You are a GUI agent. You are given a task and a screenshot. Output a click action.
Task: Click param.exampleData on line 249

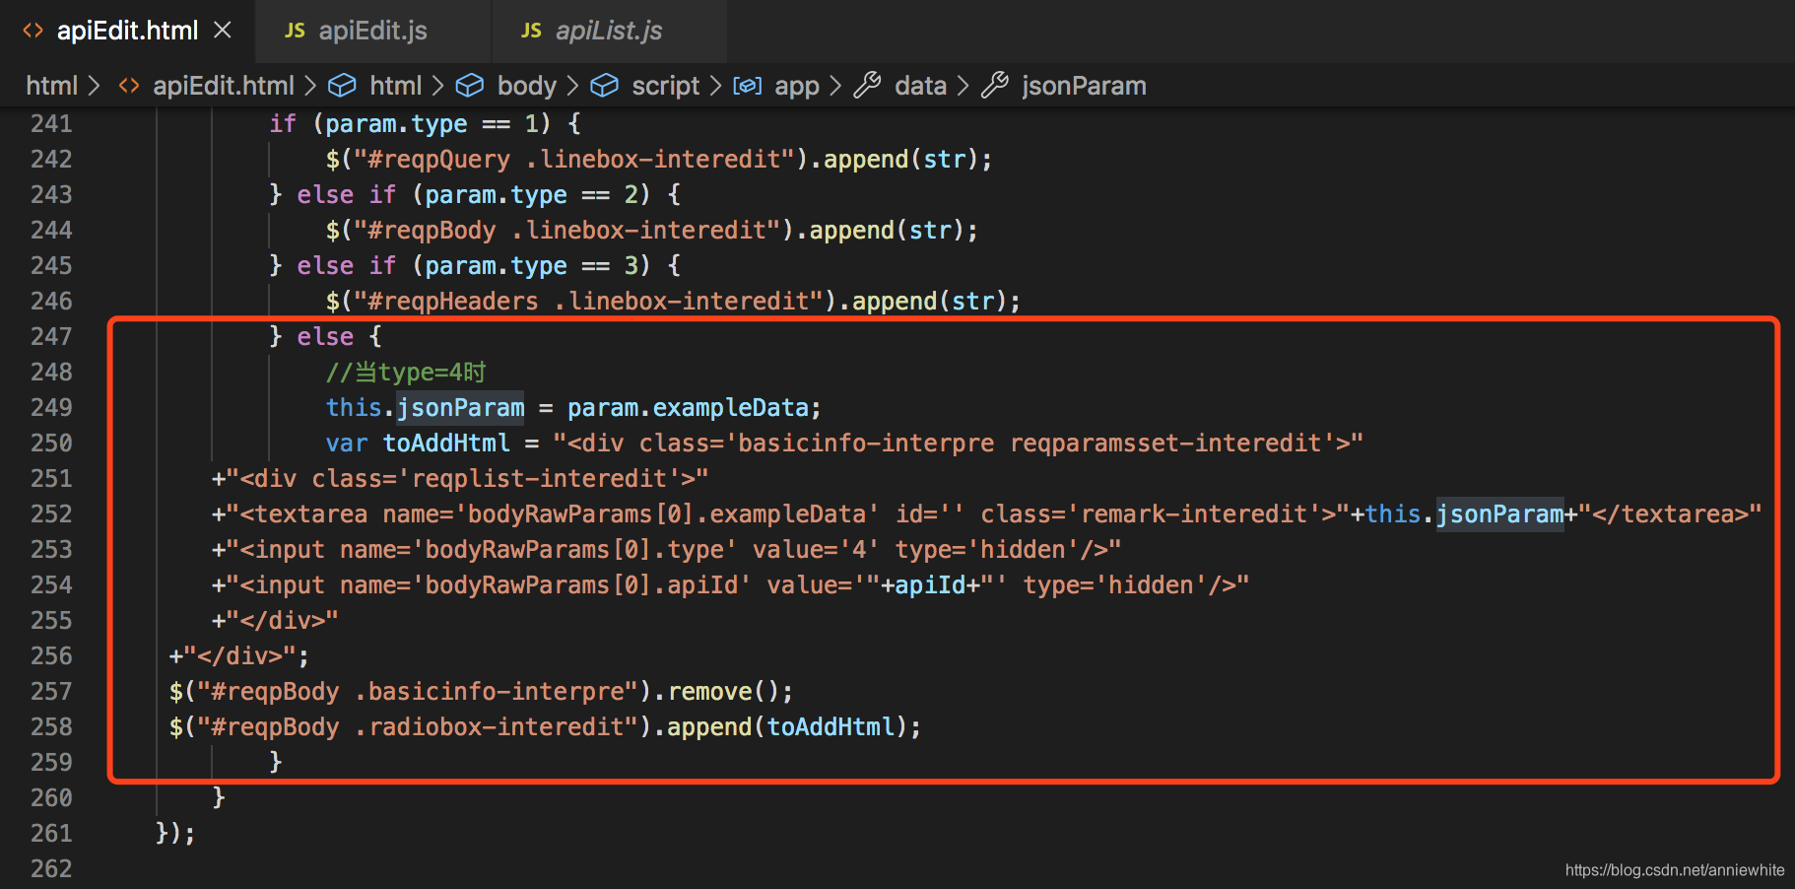click(x=688, y=407)
